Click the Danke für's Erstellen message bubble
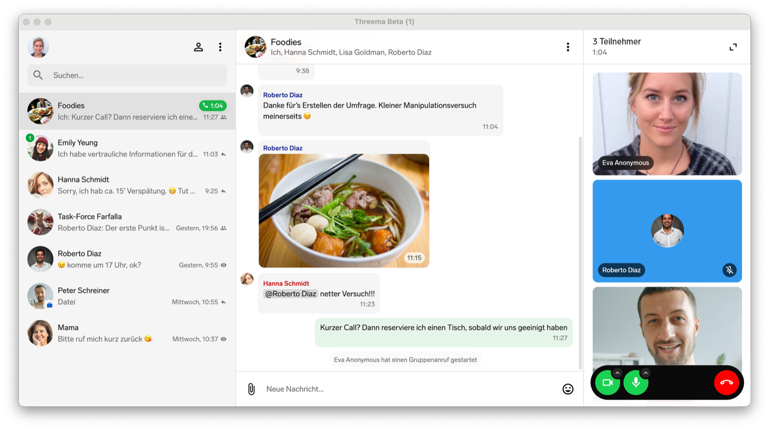 click(380, 110)
